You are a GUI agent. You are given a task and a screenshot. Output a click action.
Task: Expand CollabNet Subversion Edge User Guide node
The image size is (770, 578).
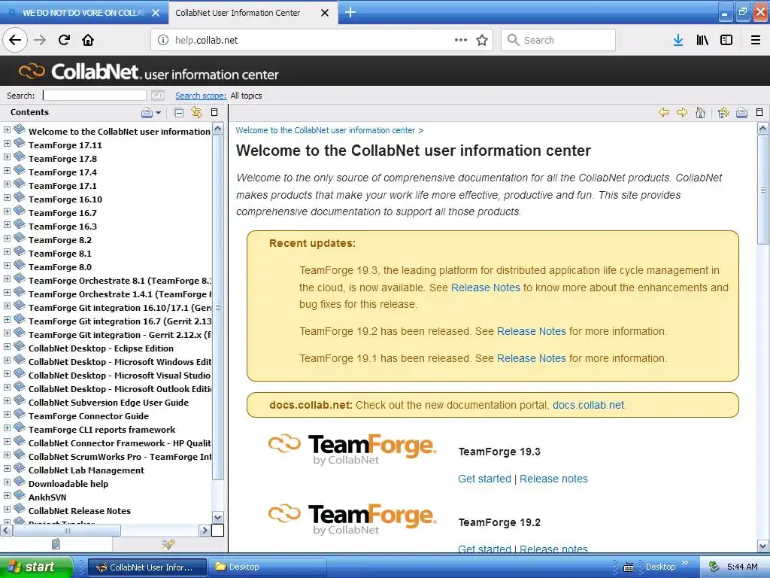click(7, 400)
